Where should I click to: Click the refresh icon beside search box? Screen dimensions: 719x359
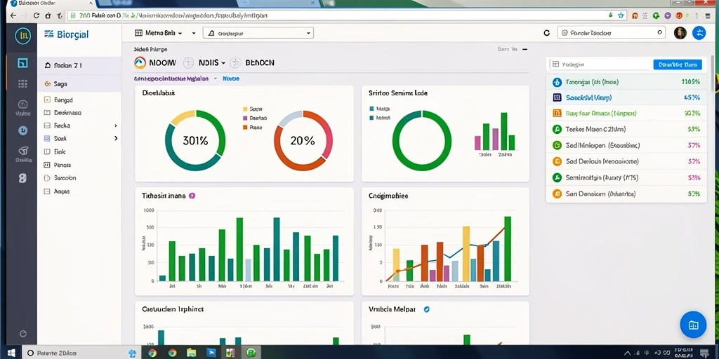point(546,33)
